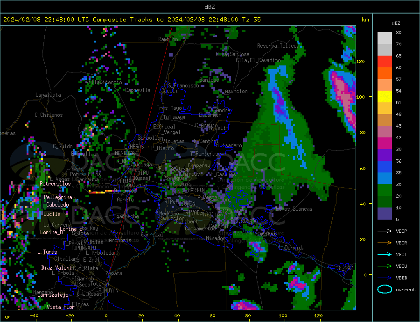420x322 pixels.
Task: Click the 60 tick on the bottom km axis
Action: [212, 316]
